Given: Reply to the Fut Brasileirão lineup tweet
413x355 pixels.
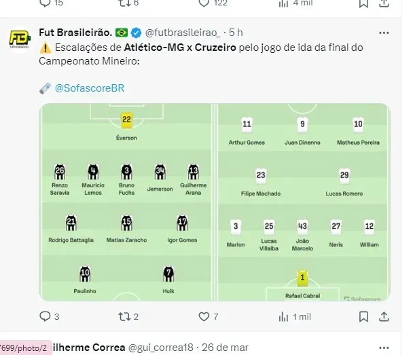Looking at the screenshot, I should click(46, 316).
